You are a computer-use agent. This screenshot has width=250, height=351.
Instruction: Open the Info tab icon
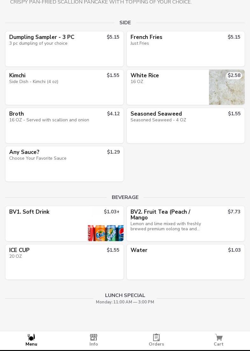coord(94,337)
